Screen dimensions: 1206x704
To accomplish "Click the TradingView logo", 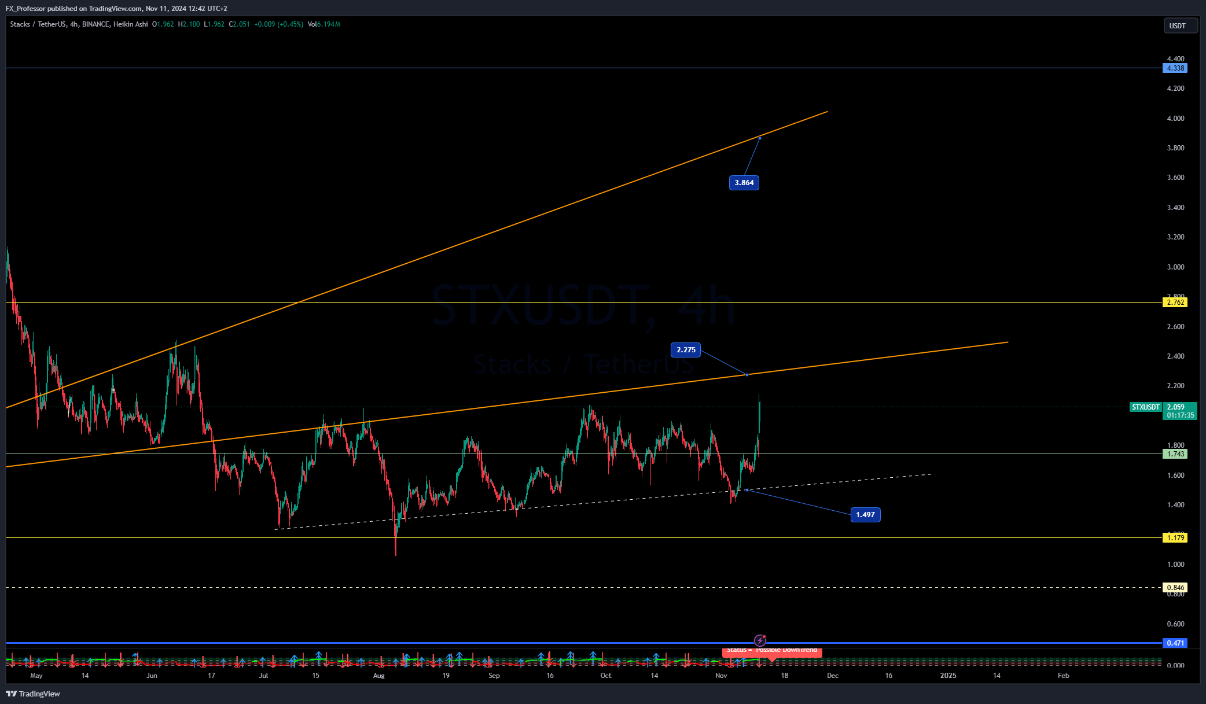I will click(x=33, y=694).
